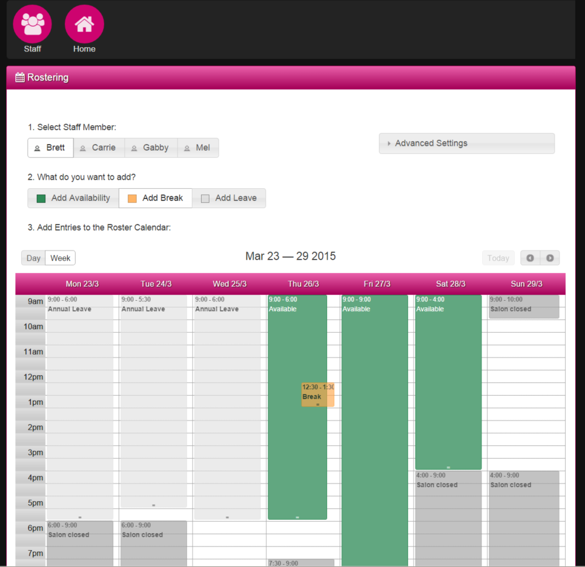Viewport: 585px width, 567px height.
Task: Open the Staff section icon
Action: (33, 24)
